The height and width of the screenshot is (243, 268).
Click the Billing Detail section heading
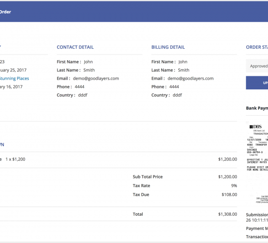pyautogui.click(x=168, y=47)
